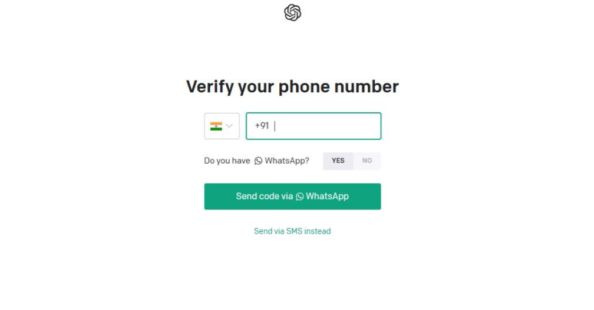This screenshot has width=594, height=310.
Task: Click the +91 country prefix text
Action: [x=262, y=125]
